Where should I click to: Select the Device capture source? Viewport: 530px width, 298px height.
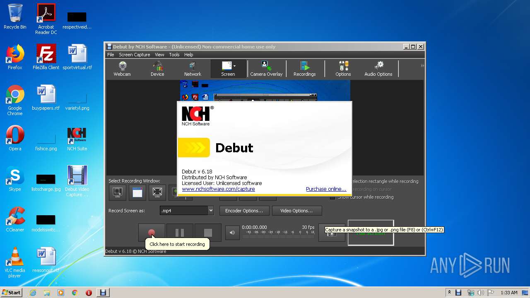pos(157,69)
